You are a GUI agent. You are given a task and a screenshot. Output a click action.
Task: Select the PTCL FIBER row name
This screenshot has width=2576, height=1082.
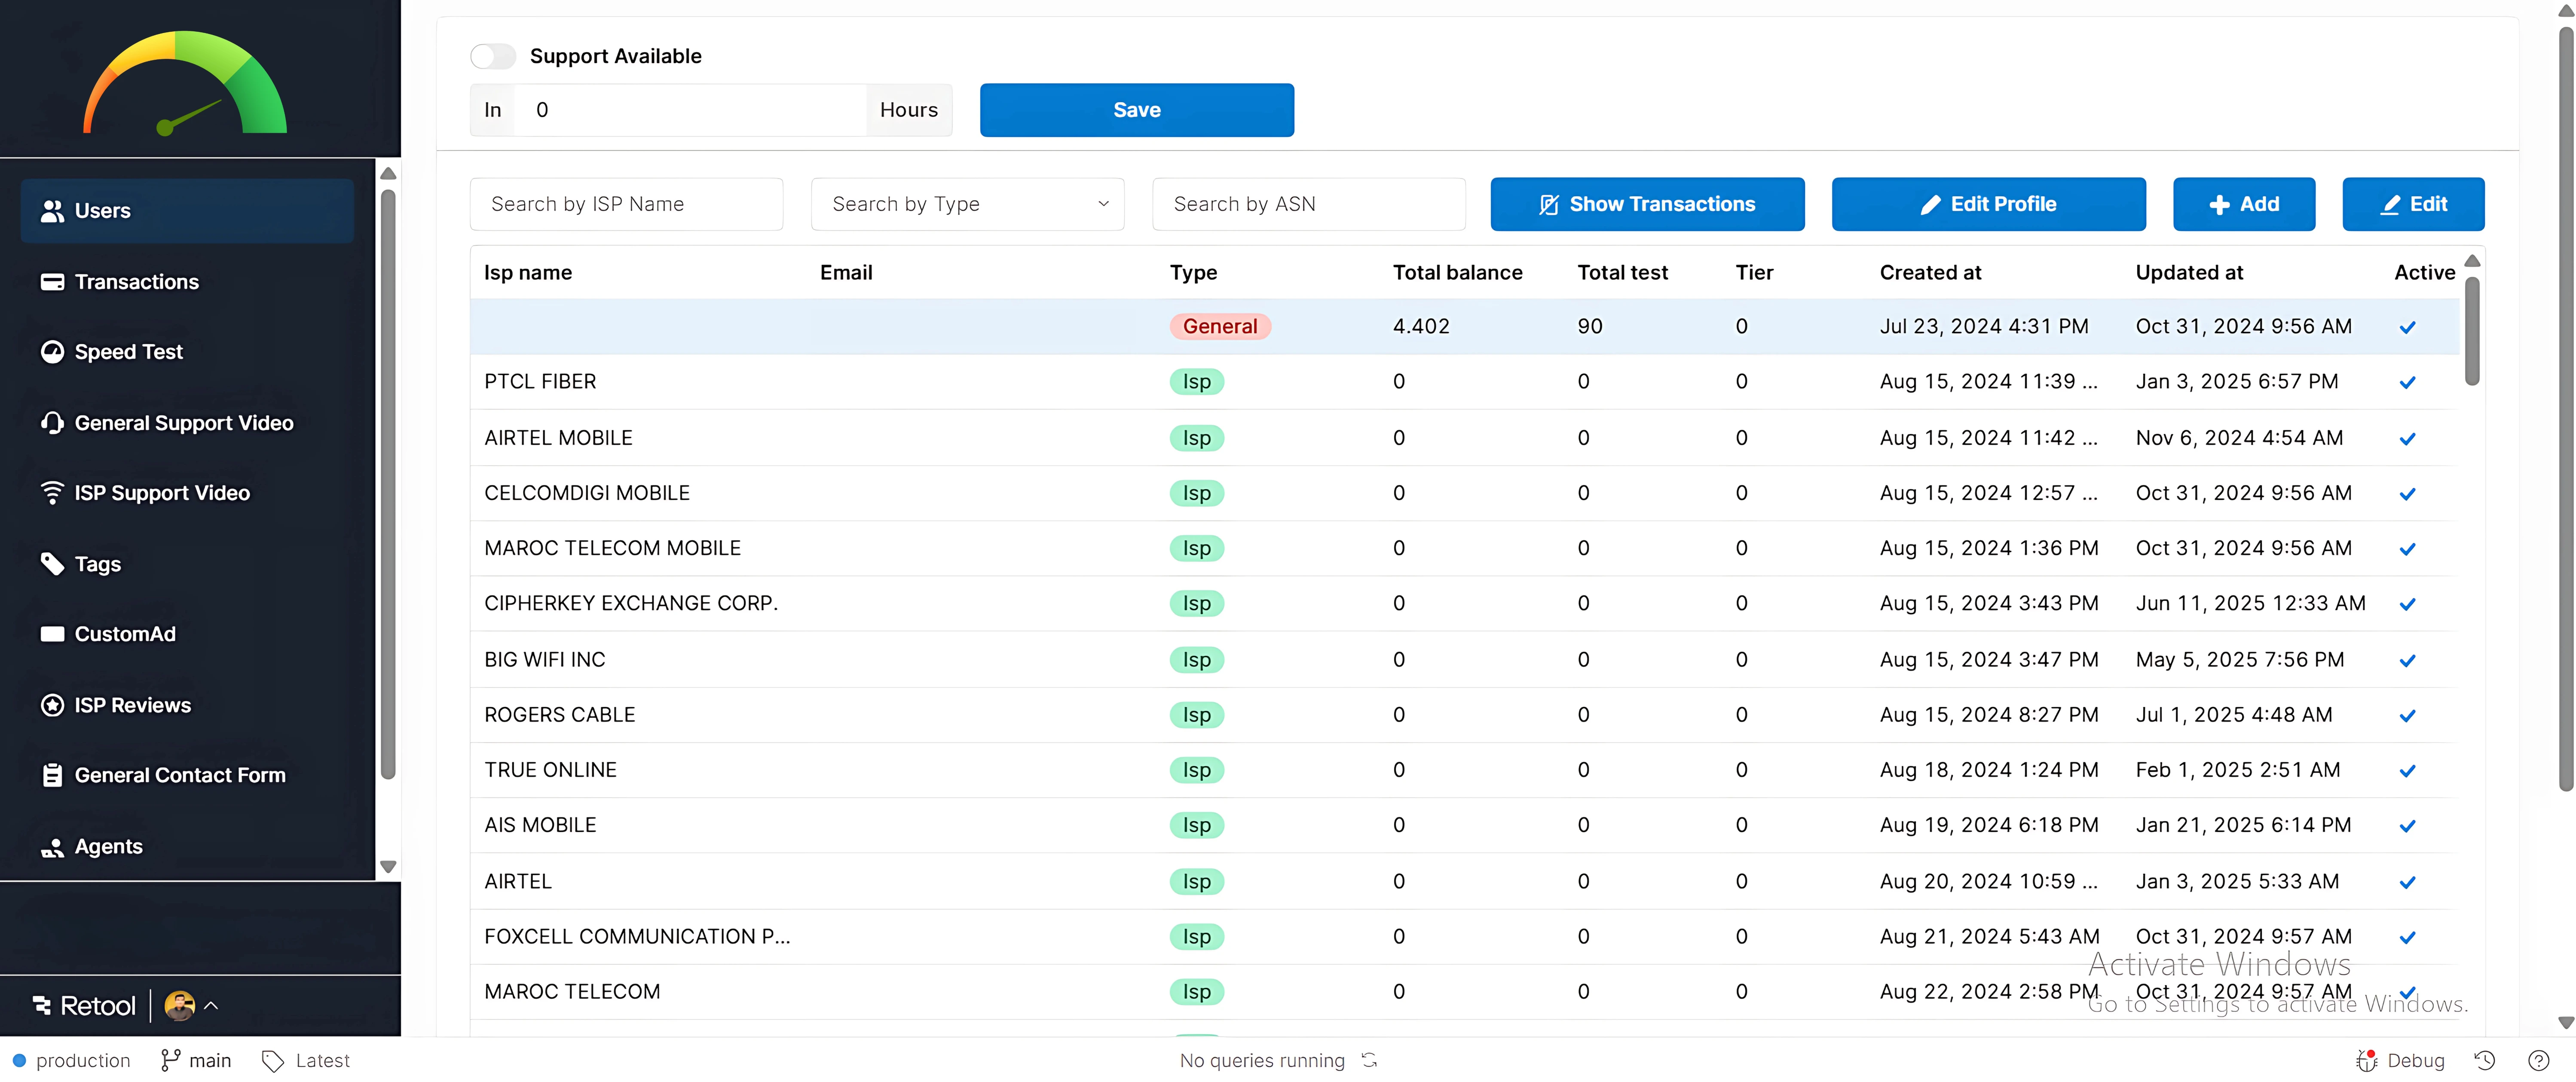(x=540, y=382)
